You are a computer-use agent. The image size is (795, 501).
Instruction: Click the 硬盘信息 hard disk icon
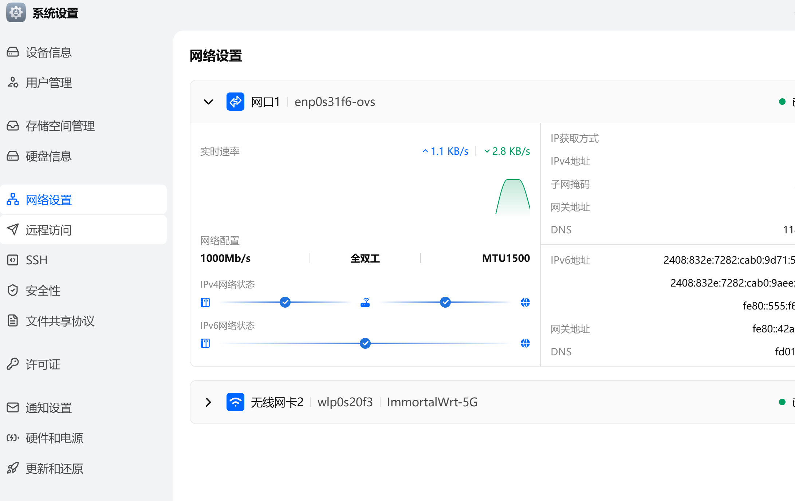[x=13, y=156]
